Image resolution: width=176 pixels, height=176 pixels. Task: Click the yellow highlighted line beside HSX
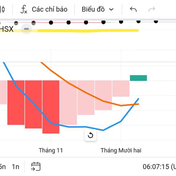tap(88, 30)
